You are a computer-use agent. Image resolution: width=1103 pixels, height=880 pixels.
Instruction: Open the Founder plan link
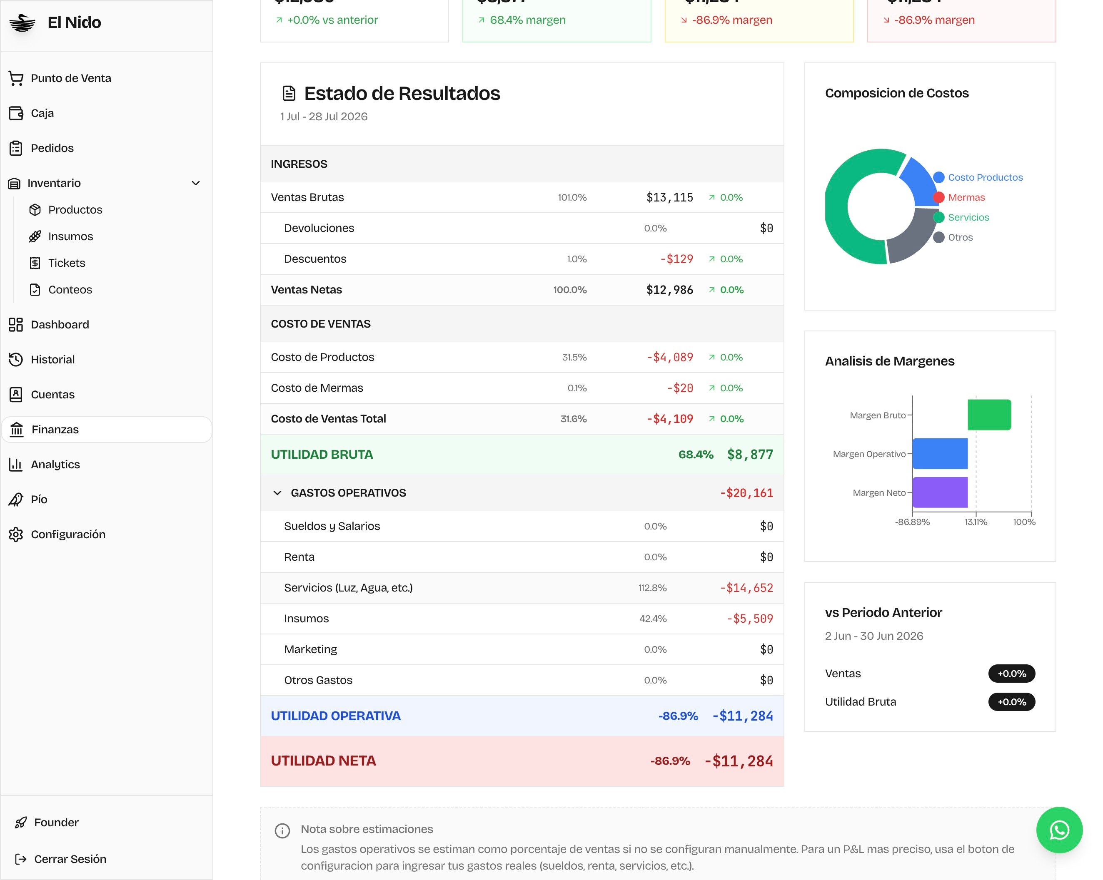(56, 822)
